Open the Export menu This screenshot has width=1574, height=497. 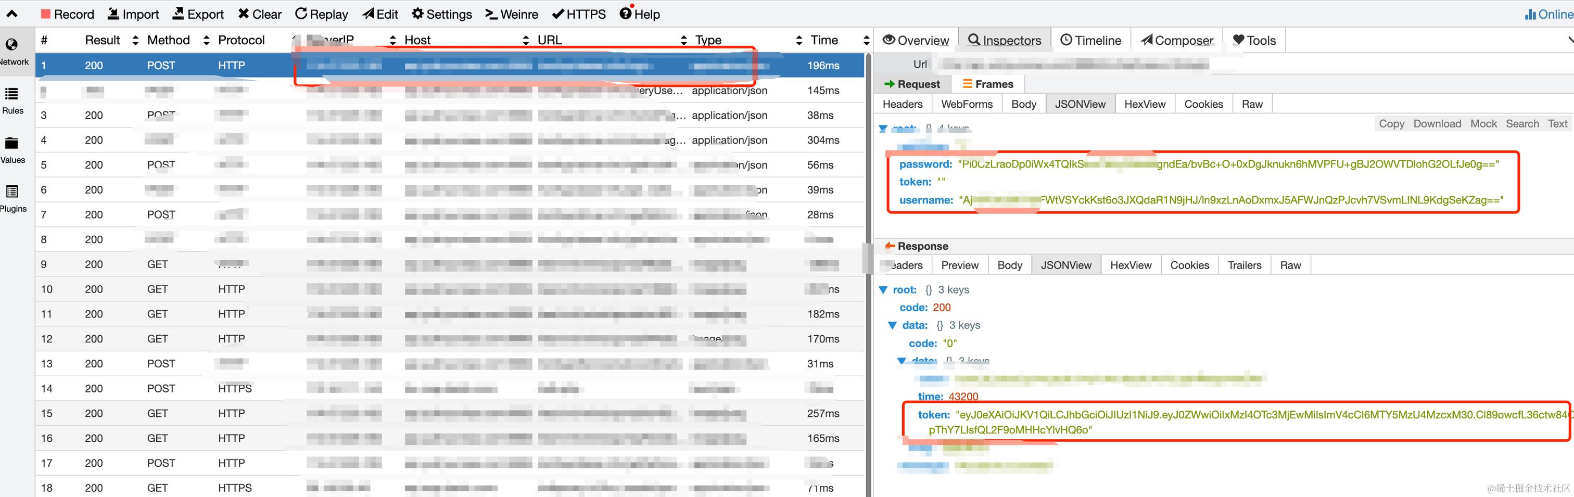coord(198,14)
